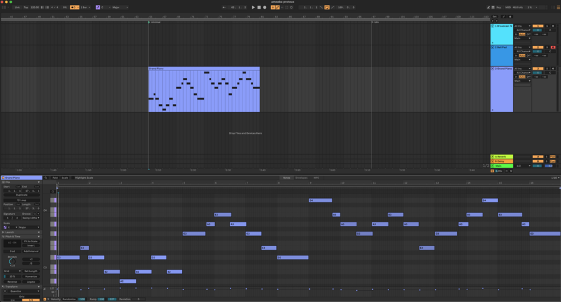Click the Key map mode button

pos(499,7)
